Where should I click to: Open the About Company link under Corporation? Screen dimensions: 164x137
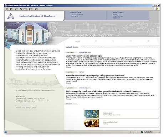click(77, 15)
